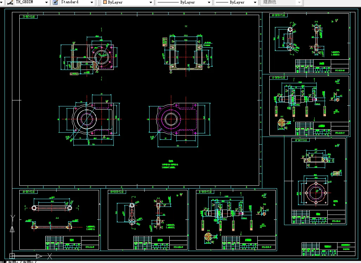This screenshot has height=263, width=361.
Task: Click the title block of the bottom-left sheet
Action: coord(72,243)
